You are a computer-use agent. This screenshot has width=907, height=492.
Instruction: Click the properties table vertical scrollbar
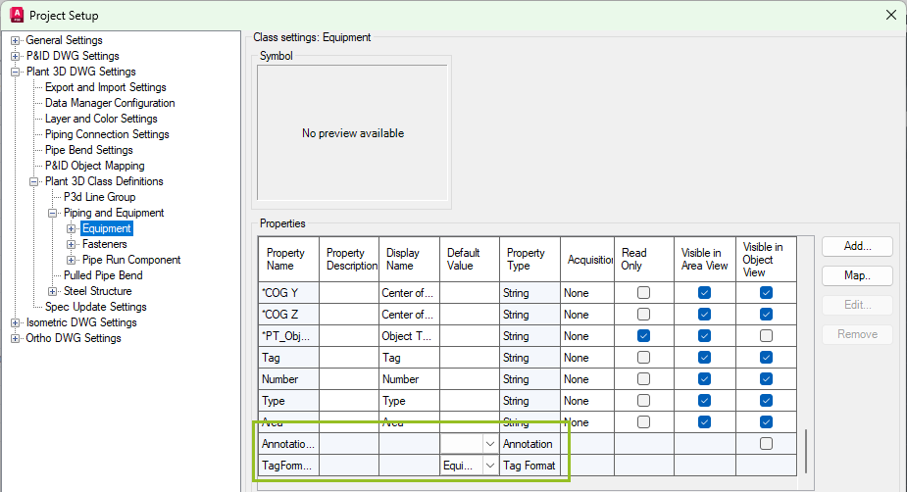click(x=806, y=451)
